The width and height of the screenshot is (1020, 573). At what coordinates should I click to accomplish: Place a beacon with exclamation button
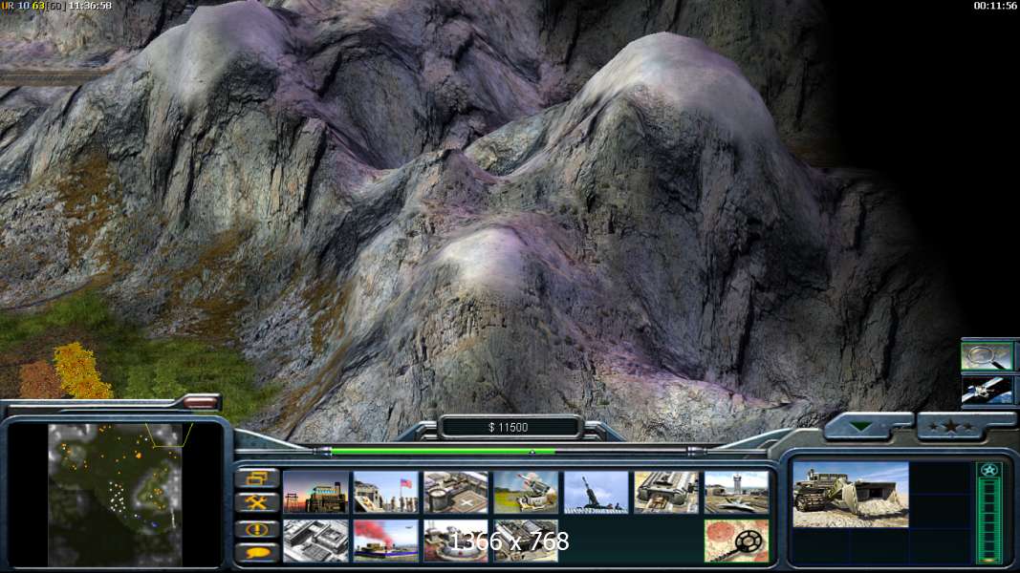click(x=257, y=529)
